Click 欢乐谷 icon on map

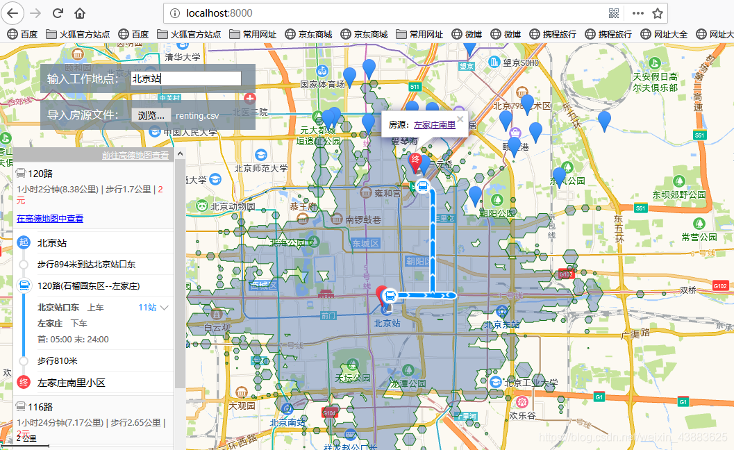pyautogui.click(x=522, y=402)
